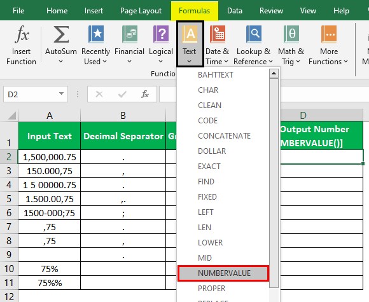Screen dimensions: 369x302
Task: Switch to the Home tab
Action: click(57, 11)
